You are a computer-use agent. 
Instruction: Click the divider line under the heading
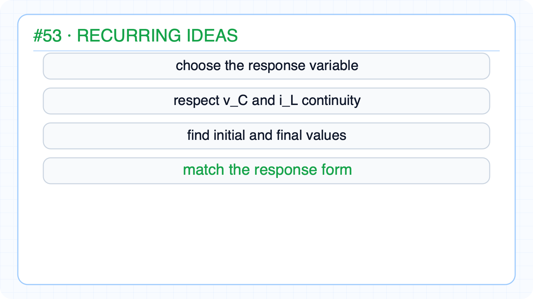(266, 51)
